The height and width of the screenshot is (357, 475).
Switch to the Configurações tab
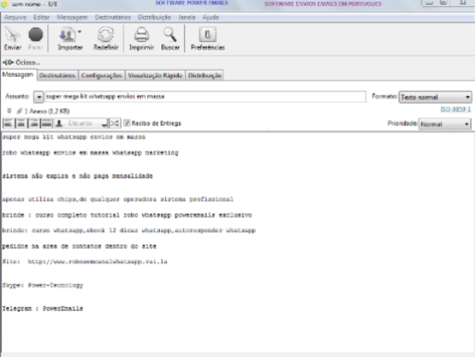tap(102, 75)
